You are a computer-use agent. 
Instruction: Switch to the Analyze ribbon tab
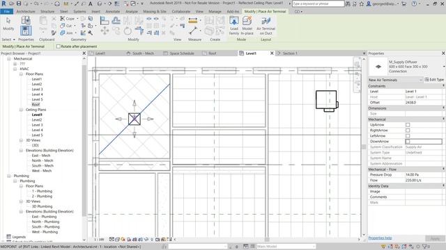pyautogui.click(x=132, y=11)
